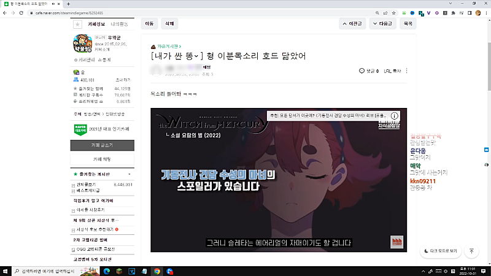Click the 삭제 button

point(169,24)
